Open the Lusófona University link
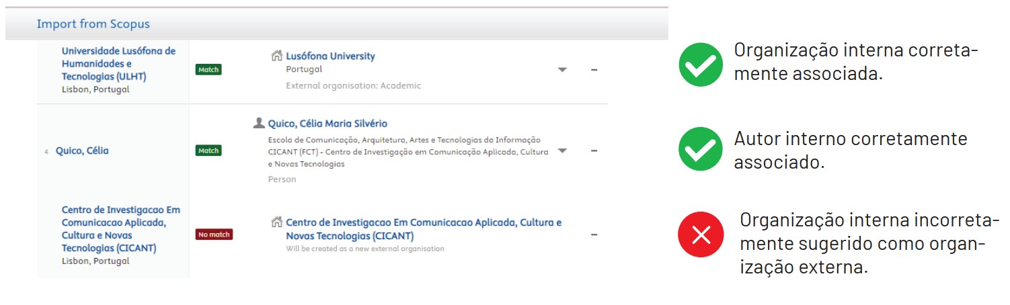The width and height of the screenshot is (1010, 305). point(331,56)
